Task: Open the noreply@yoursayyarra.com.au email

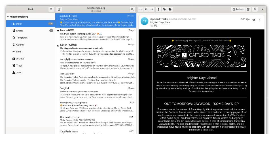Action: coord(96,64)
